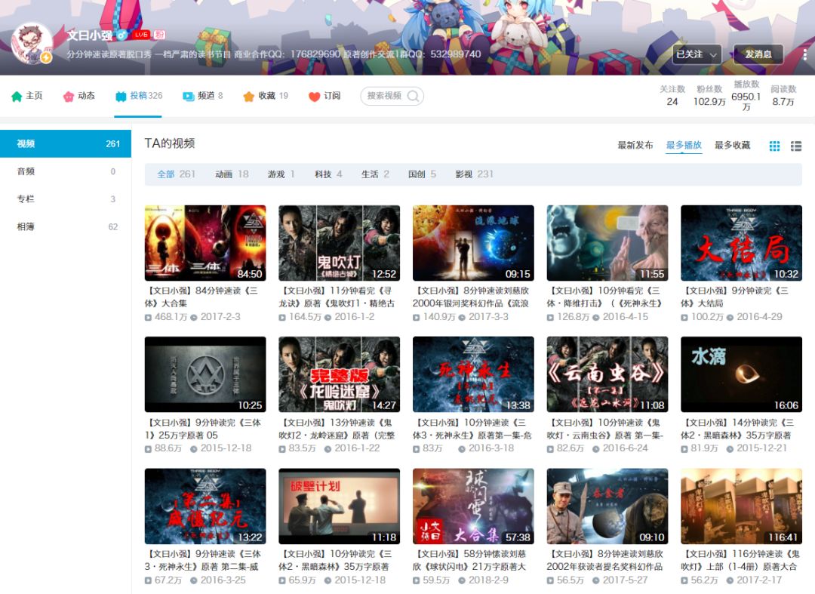Viewport: 815px width, 594px height.
Task: Open the 主页 home tab
Action: coord(27,96)
